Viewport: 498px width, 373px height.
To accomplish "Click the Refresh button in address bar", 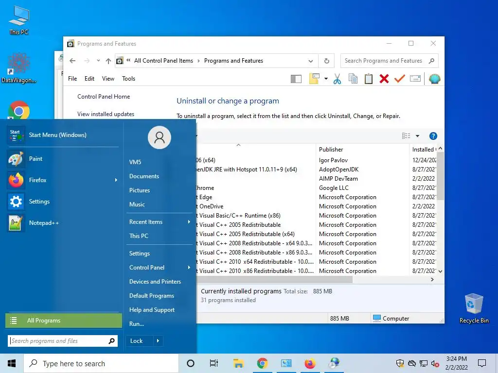I will tap(326, 61).
